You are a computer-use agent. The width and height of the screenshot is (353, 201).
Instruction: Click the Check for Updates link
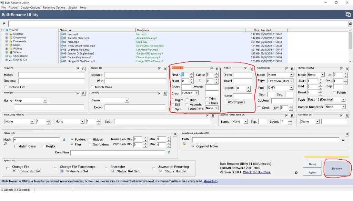256,172
